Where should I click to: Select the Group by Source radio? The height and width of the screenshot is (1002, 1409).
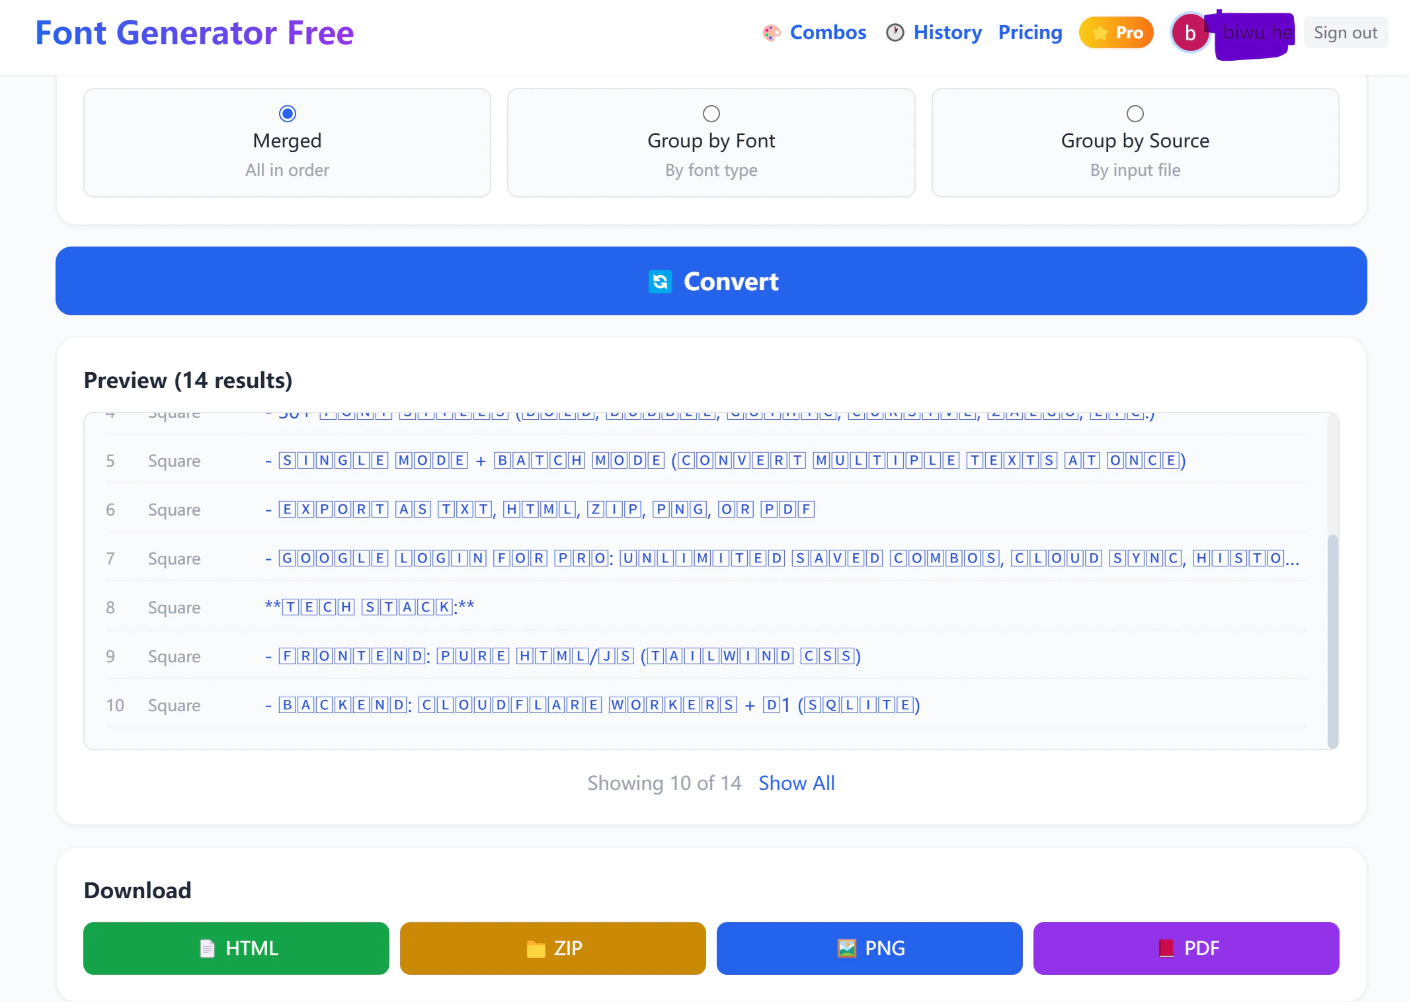(x=1135, y=114)
